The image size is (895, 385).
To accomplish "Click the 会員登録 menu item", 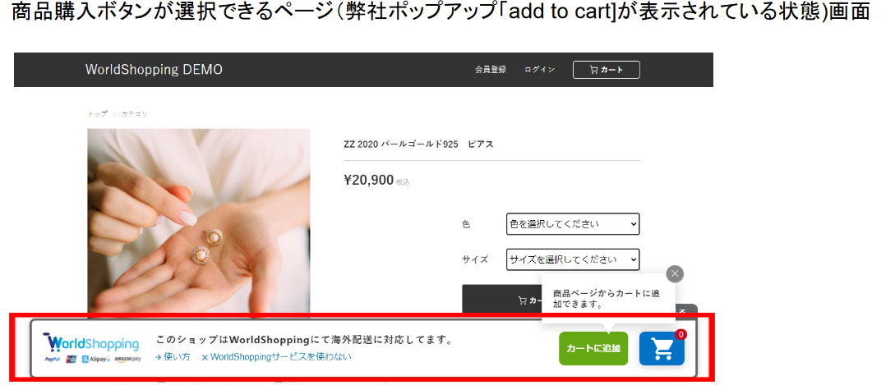I will [491, 70].
